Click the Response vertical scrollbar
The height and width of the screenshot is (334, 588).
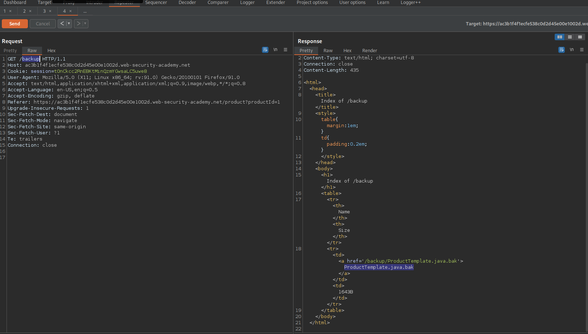587,196
